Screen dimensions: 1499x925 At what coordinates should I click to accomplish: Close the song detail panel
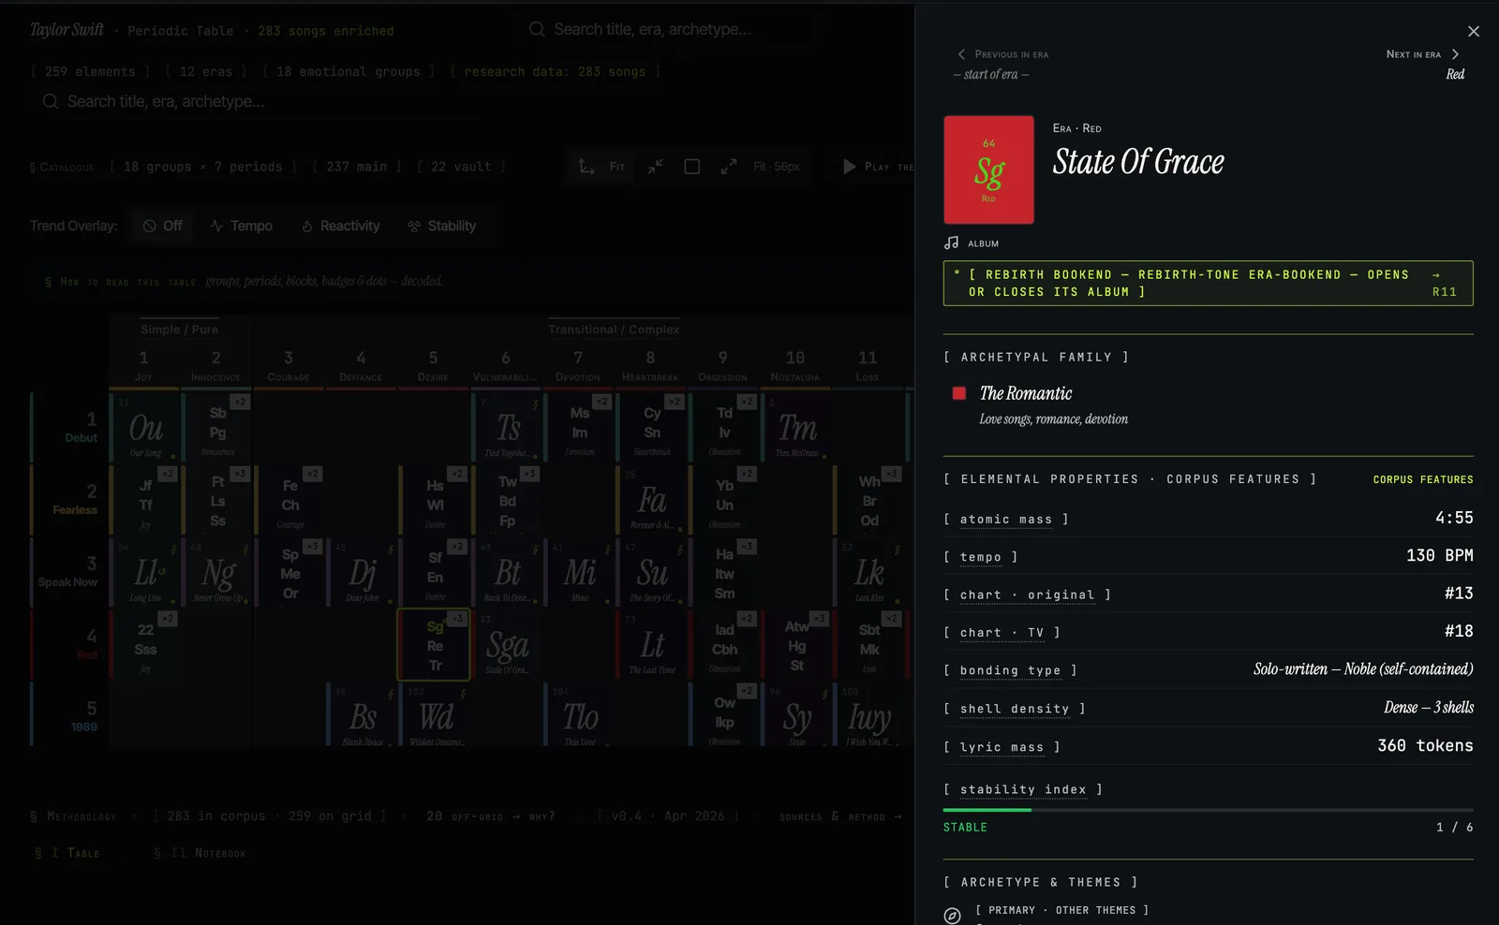pyautogui.click(x=1474, y=32)
